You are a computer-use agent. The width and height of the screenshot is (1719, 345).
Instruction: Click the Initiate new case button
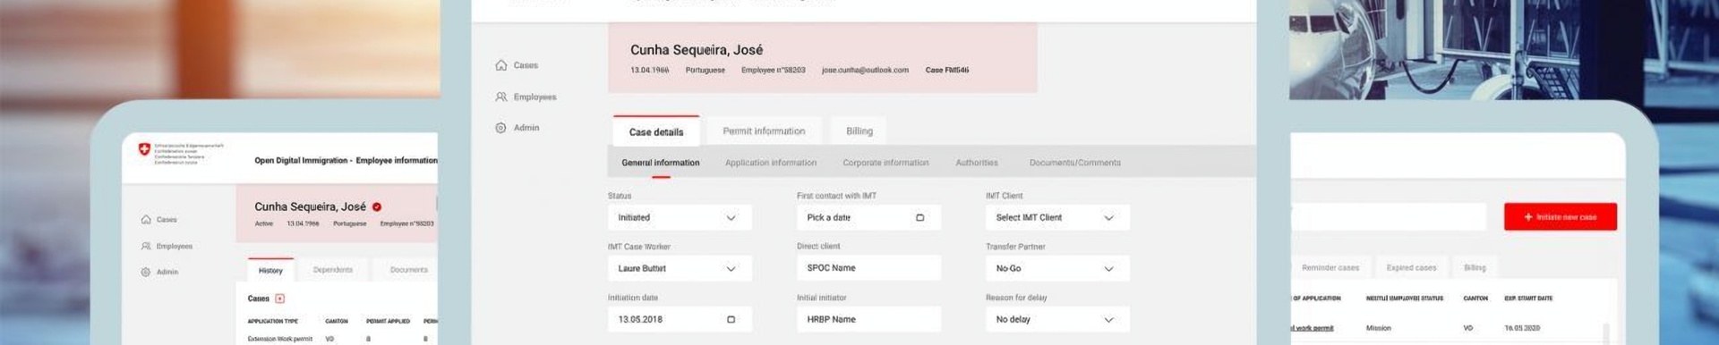tap(1561, 216)
